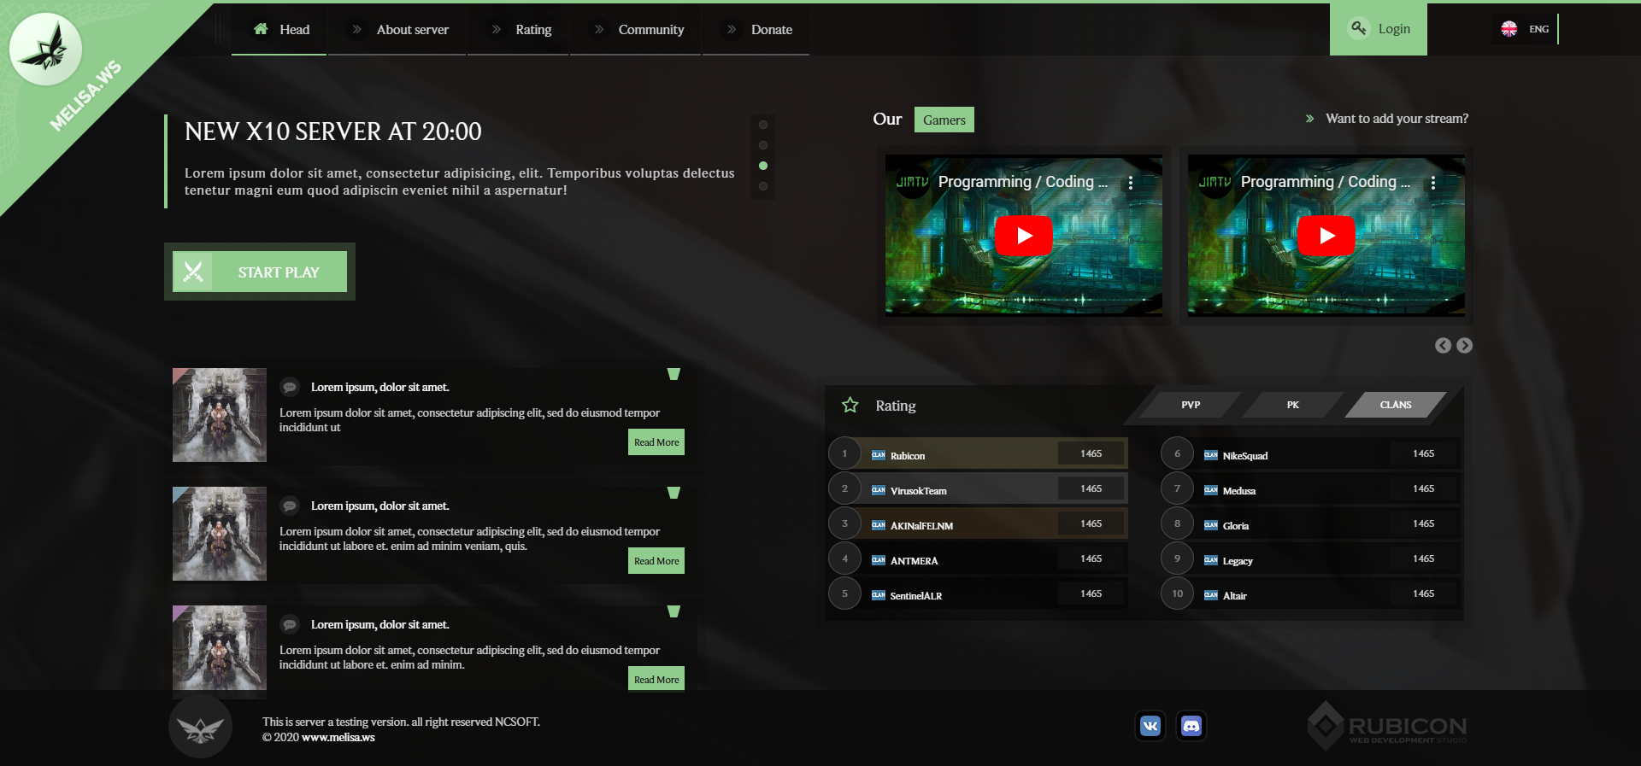Click the second news article thumbnail
The height and width of the screenshot is (766, 1641).
(x=220, y=534)
